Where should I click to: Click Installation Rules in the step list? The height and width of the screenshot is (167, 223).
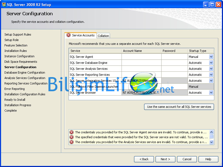point(16,51)
